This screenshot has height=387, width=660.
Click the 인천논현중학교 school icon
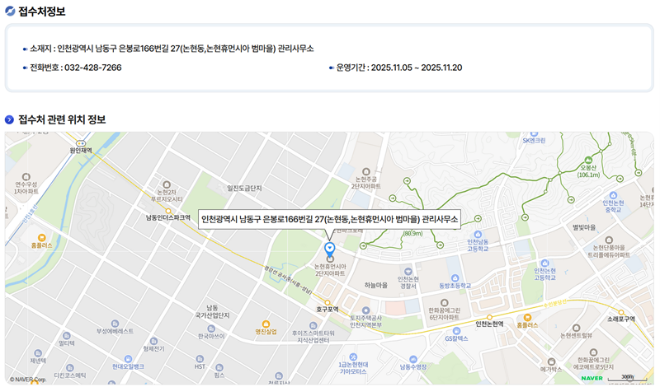[x=613, y=195]
